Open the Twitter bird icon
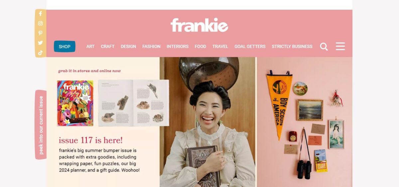399x187 pixels. coord(40,43)
